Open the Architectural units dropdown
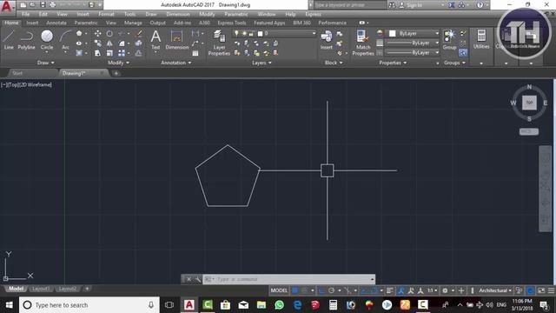The image size is (556, 313). pos(495,290)
